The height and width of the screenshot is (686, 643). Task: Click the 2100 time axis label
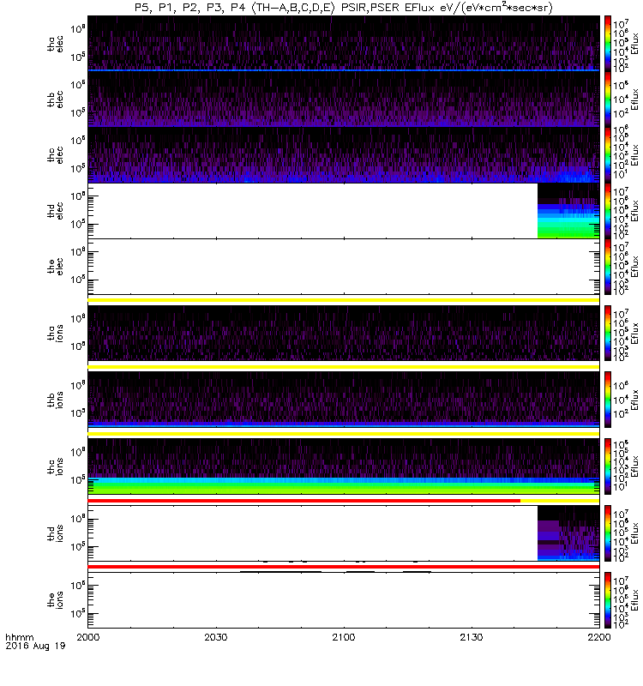coord(344,637)
